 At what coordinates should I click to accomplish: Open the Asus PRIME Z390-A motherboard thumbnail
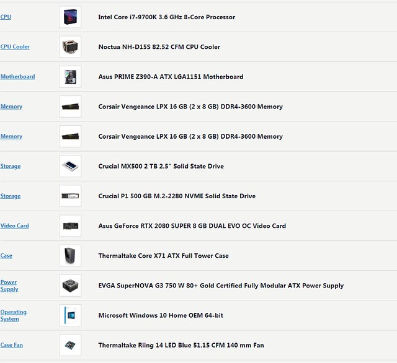(x=70, y=77)
